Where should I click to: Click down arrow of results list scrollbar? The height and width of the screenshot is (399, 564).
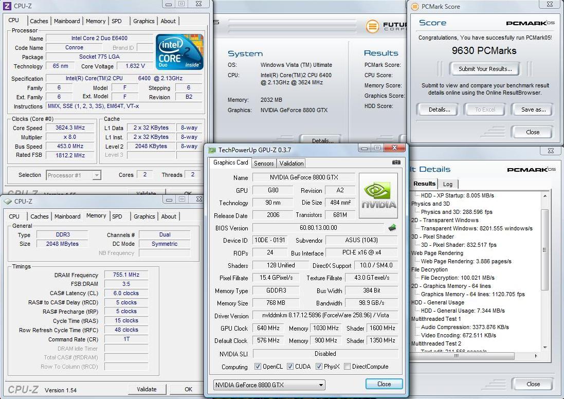pos(544,347)
